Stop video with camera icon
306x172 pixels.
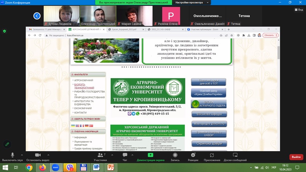pos(38,157)
